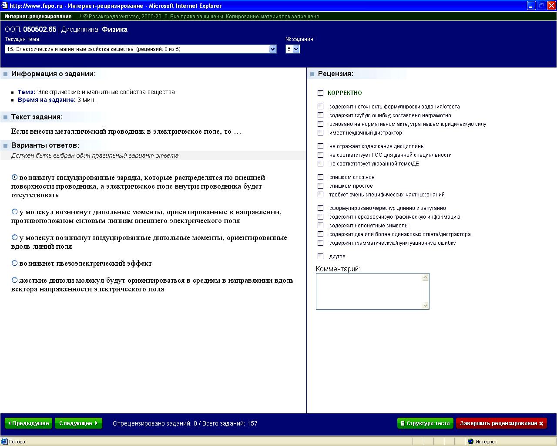The image size is (557, 446).
Task: Check 'содержит неразборчивую графическую информацию'
Action: [321, 216]
